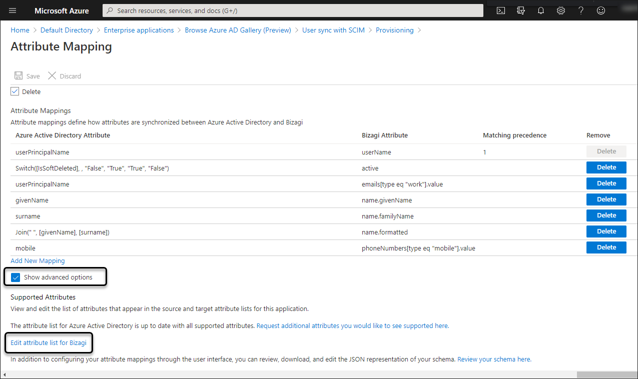Click the search magnifier icon

pyautogui.click(x=110, y=10)
